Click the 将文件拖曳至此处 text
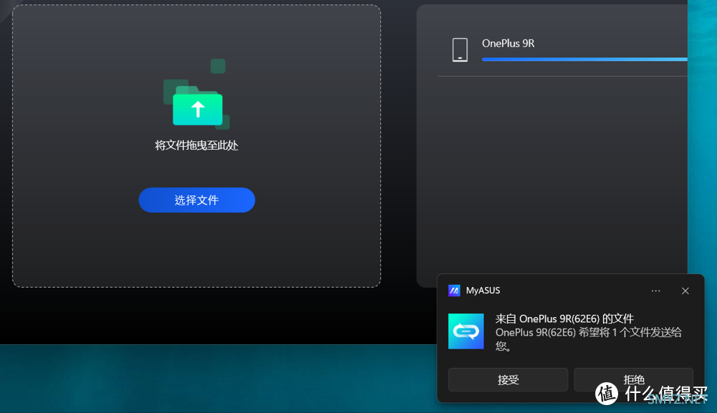 pyautogui.click(x=197, y=145)
